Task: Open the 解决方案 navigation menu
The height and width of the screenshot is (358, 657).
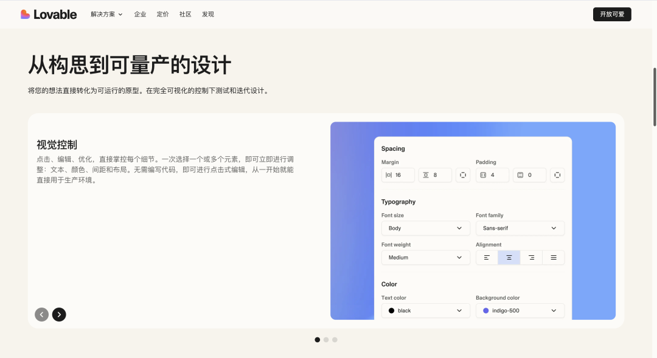Action: [106, 14]
